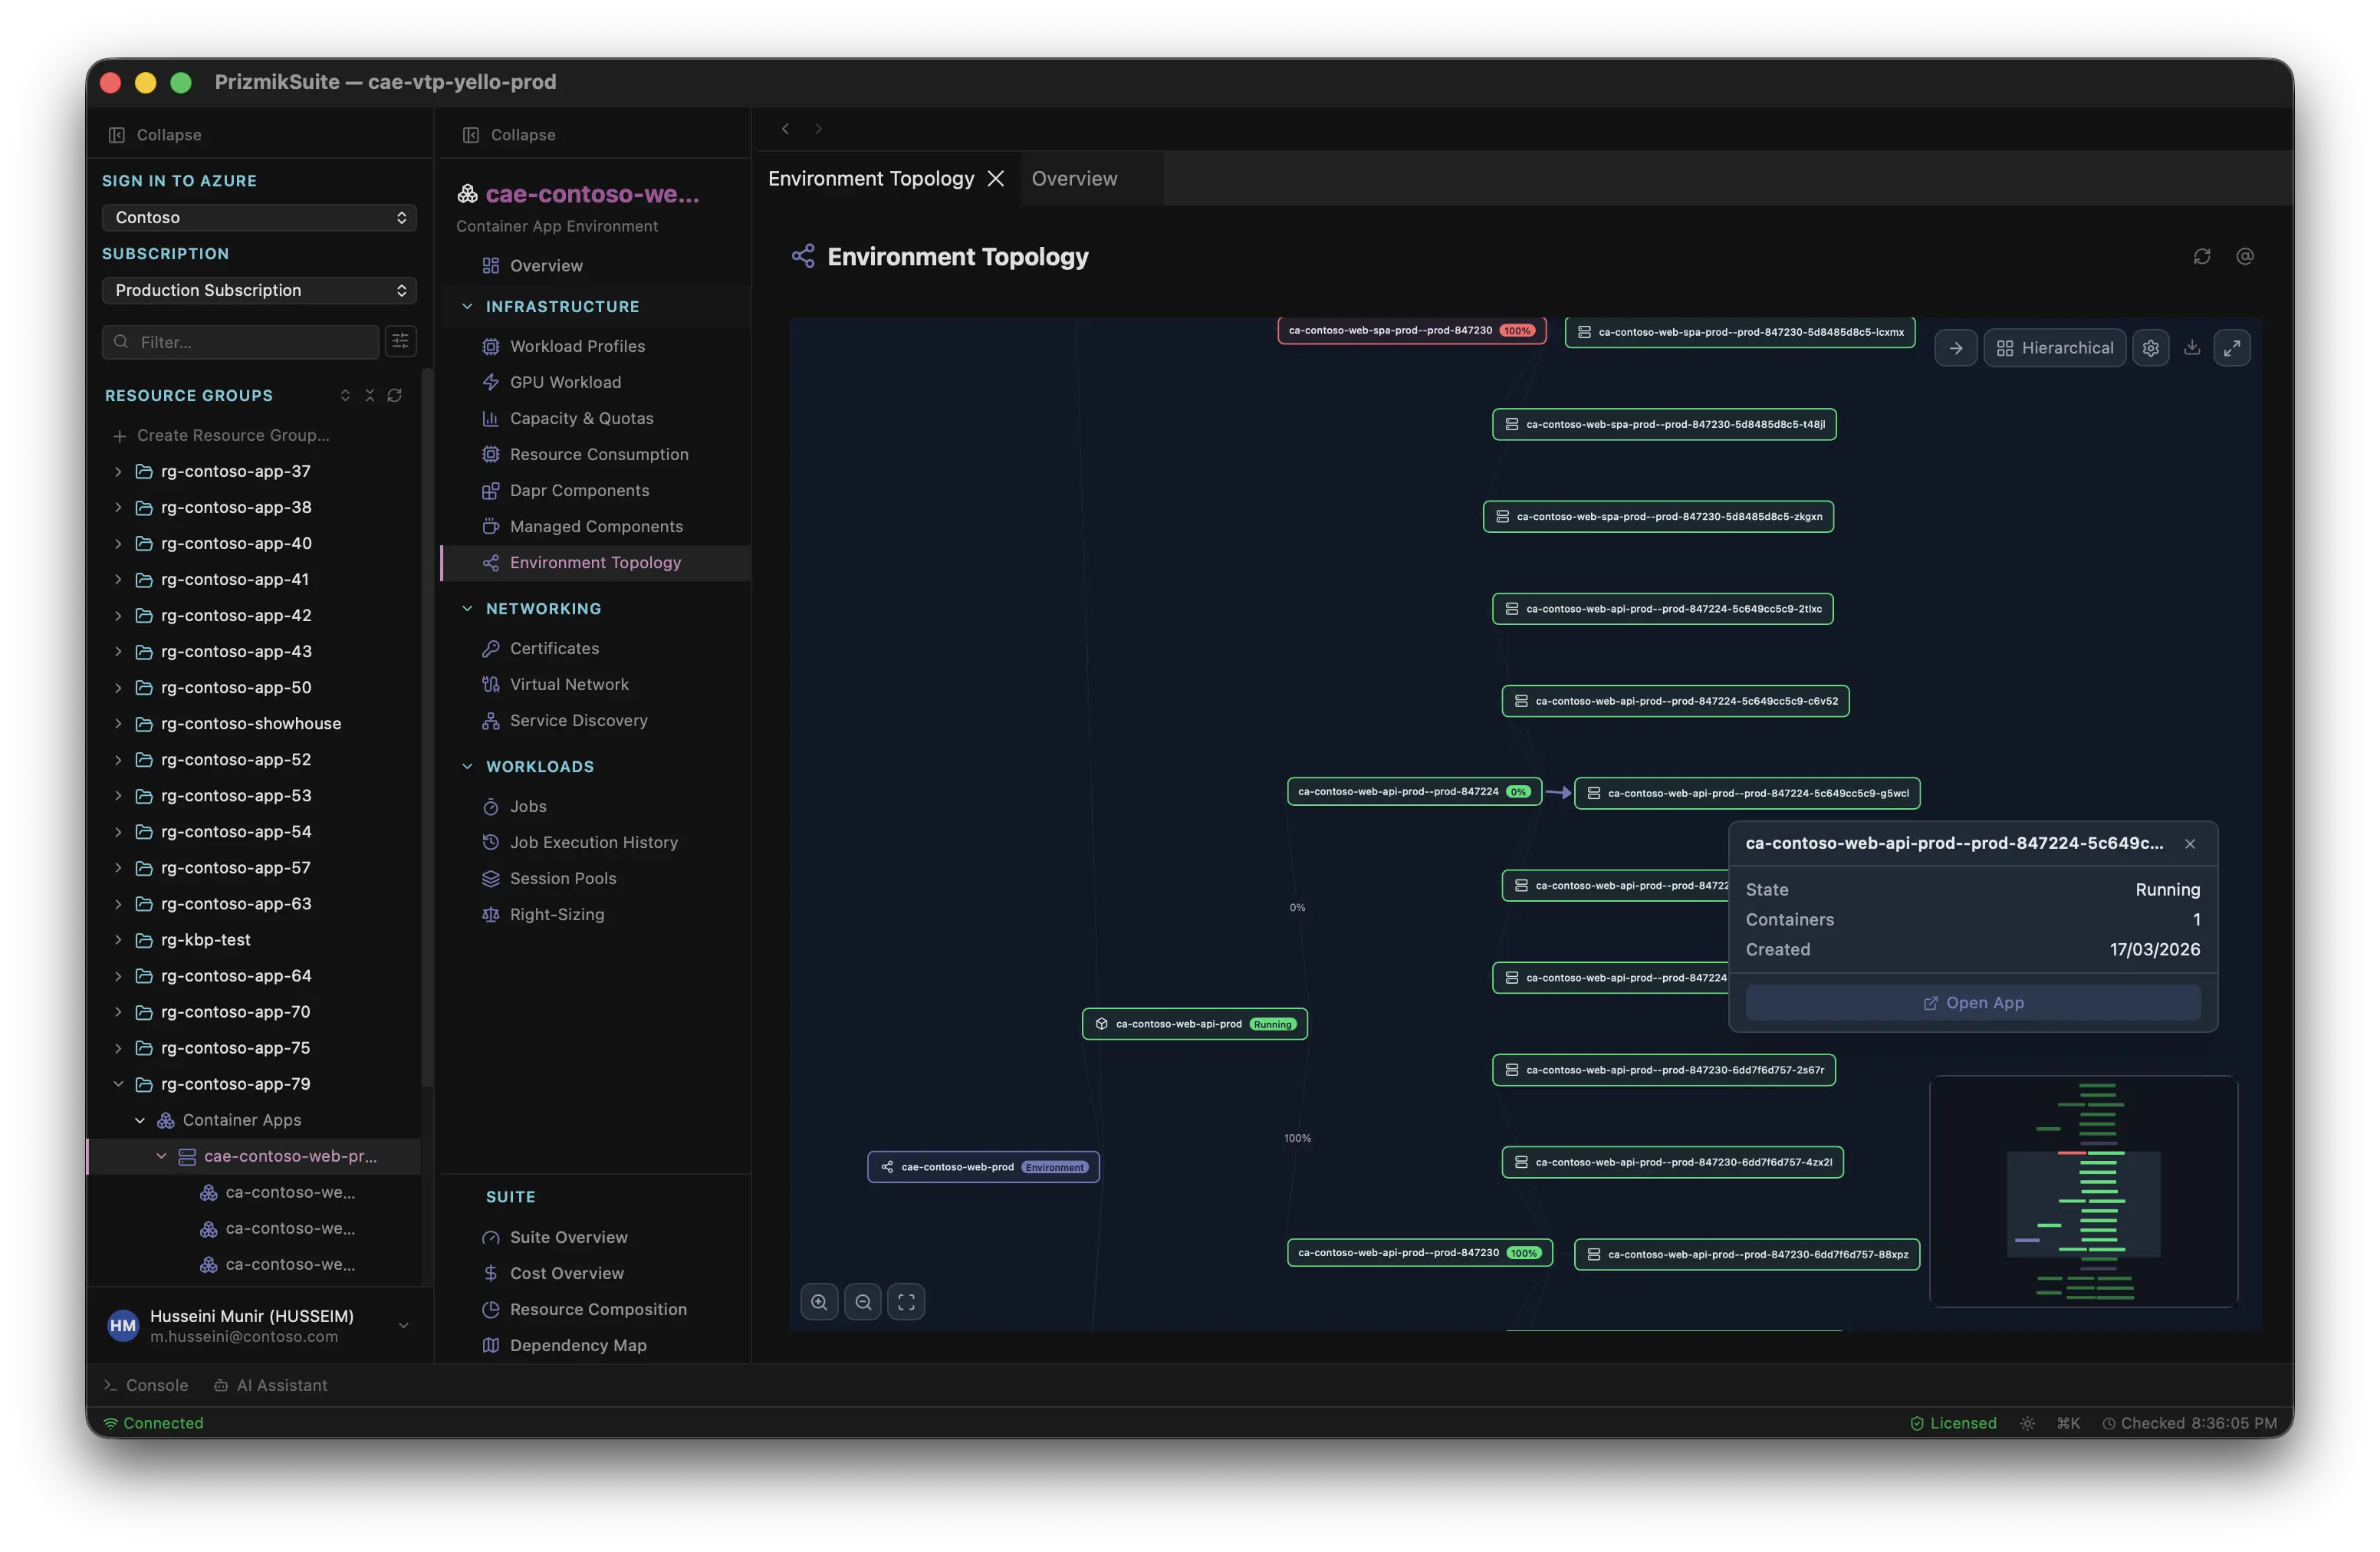This screenshot has height=1552, width=2380.
Task: Expand the rg-contoso-showhouse group
Action: (118, 723)
